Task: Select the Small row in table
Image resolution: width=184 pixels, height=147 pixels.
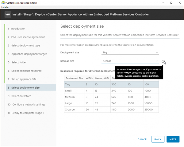Action: [111, 91]
